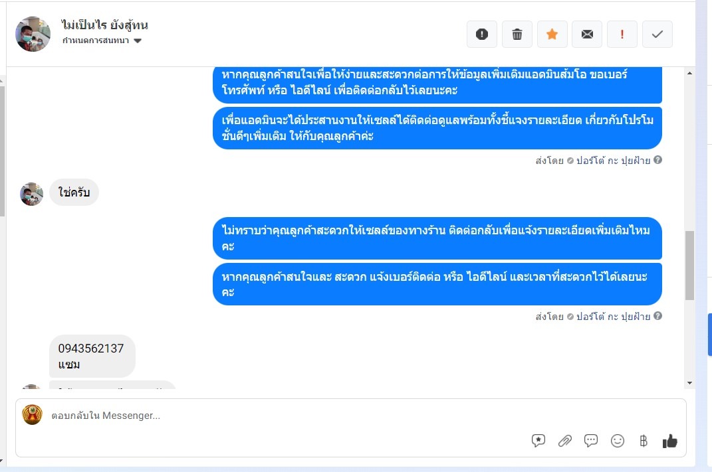Click the ตอบกลับใน Messenger reply field

(350, 416)
